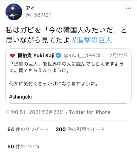Open the @i_587121 username handle
This screenshot has width=137, height=156.
pyautogui.click(x=38, y=15)
